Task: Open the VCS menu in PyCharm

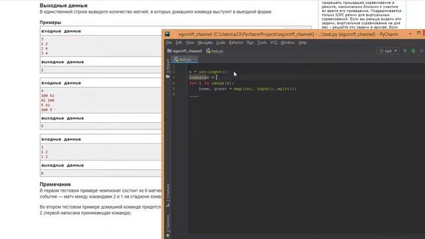Action: pyautogui.click(x=274, y=42)
